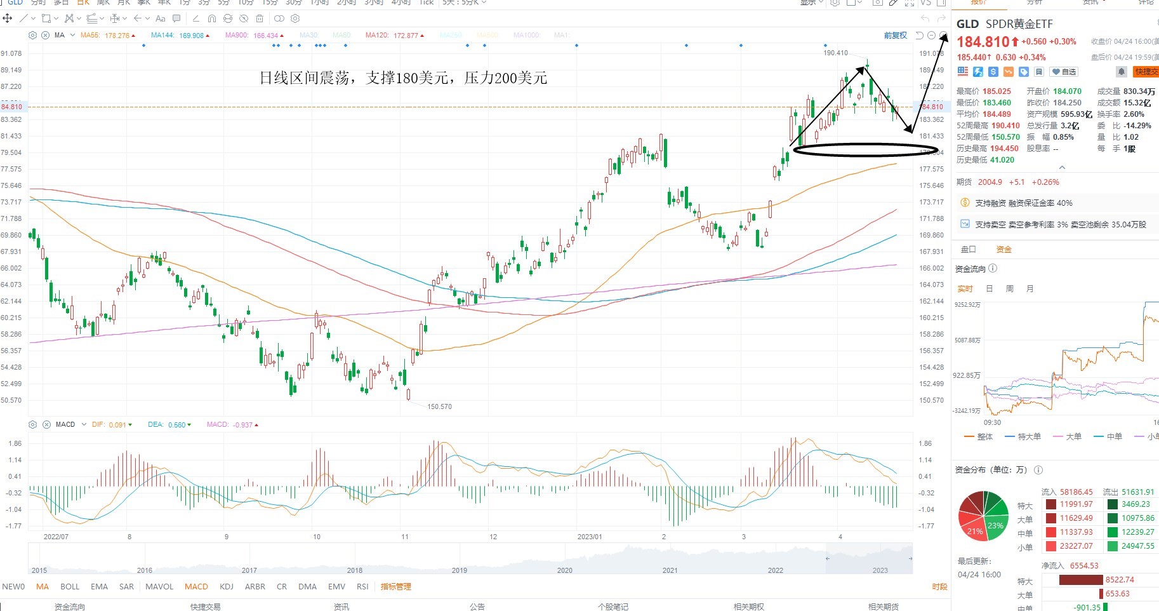Click the blue lightning Level 2 icon
Screen dimensions: 1159x611
[x=978, y=72]
